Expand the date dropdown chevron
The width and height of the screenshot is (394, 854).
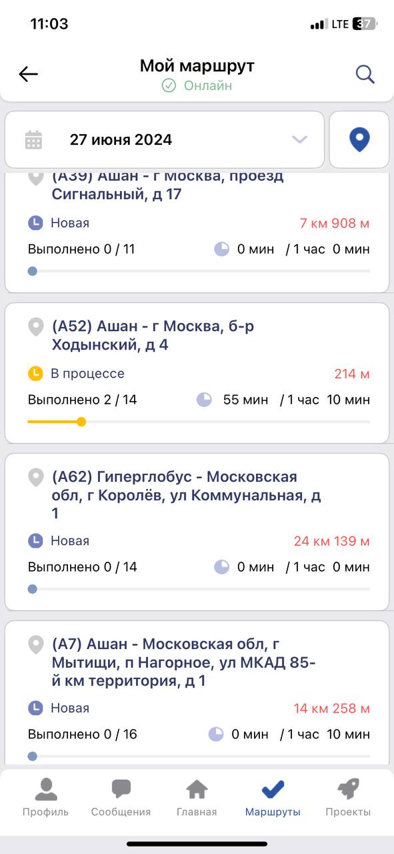[300, 139]
